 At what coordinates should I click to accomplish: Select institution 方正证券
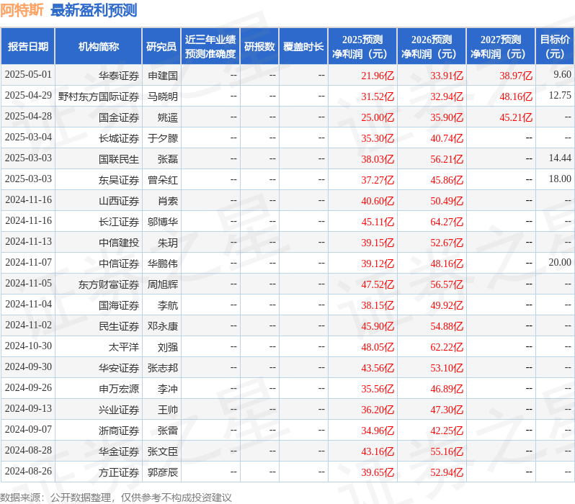(119, 473)
